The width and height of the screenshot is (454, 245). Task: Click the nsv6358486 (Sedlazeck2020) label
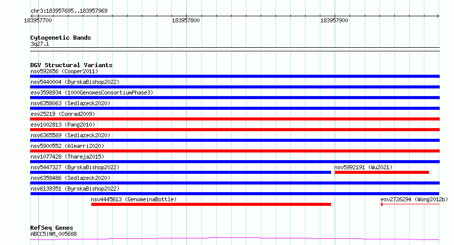70,178
